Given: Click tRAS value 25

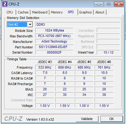Looking at the screenshot, I should pos(84,89).
